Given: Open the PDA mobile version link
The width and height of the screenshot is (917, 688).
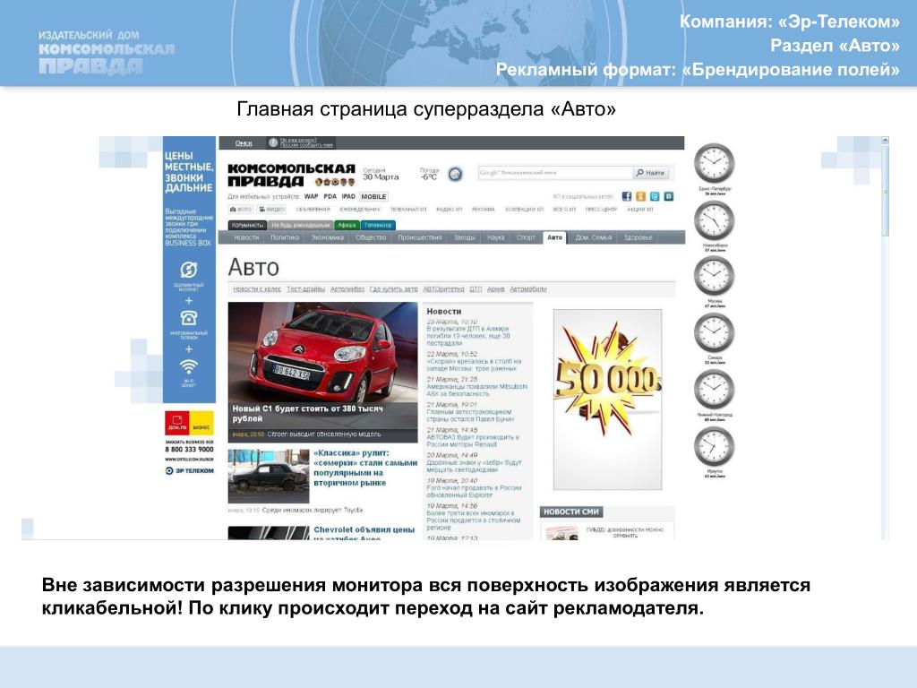Looking at the screenshot, I should click(330, 196).
